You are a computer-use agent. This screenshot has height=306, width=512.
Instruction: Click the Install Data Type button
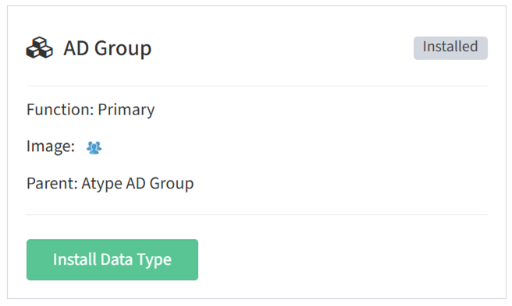click(x=112, y=260)
